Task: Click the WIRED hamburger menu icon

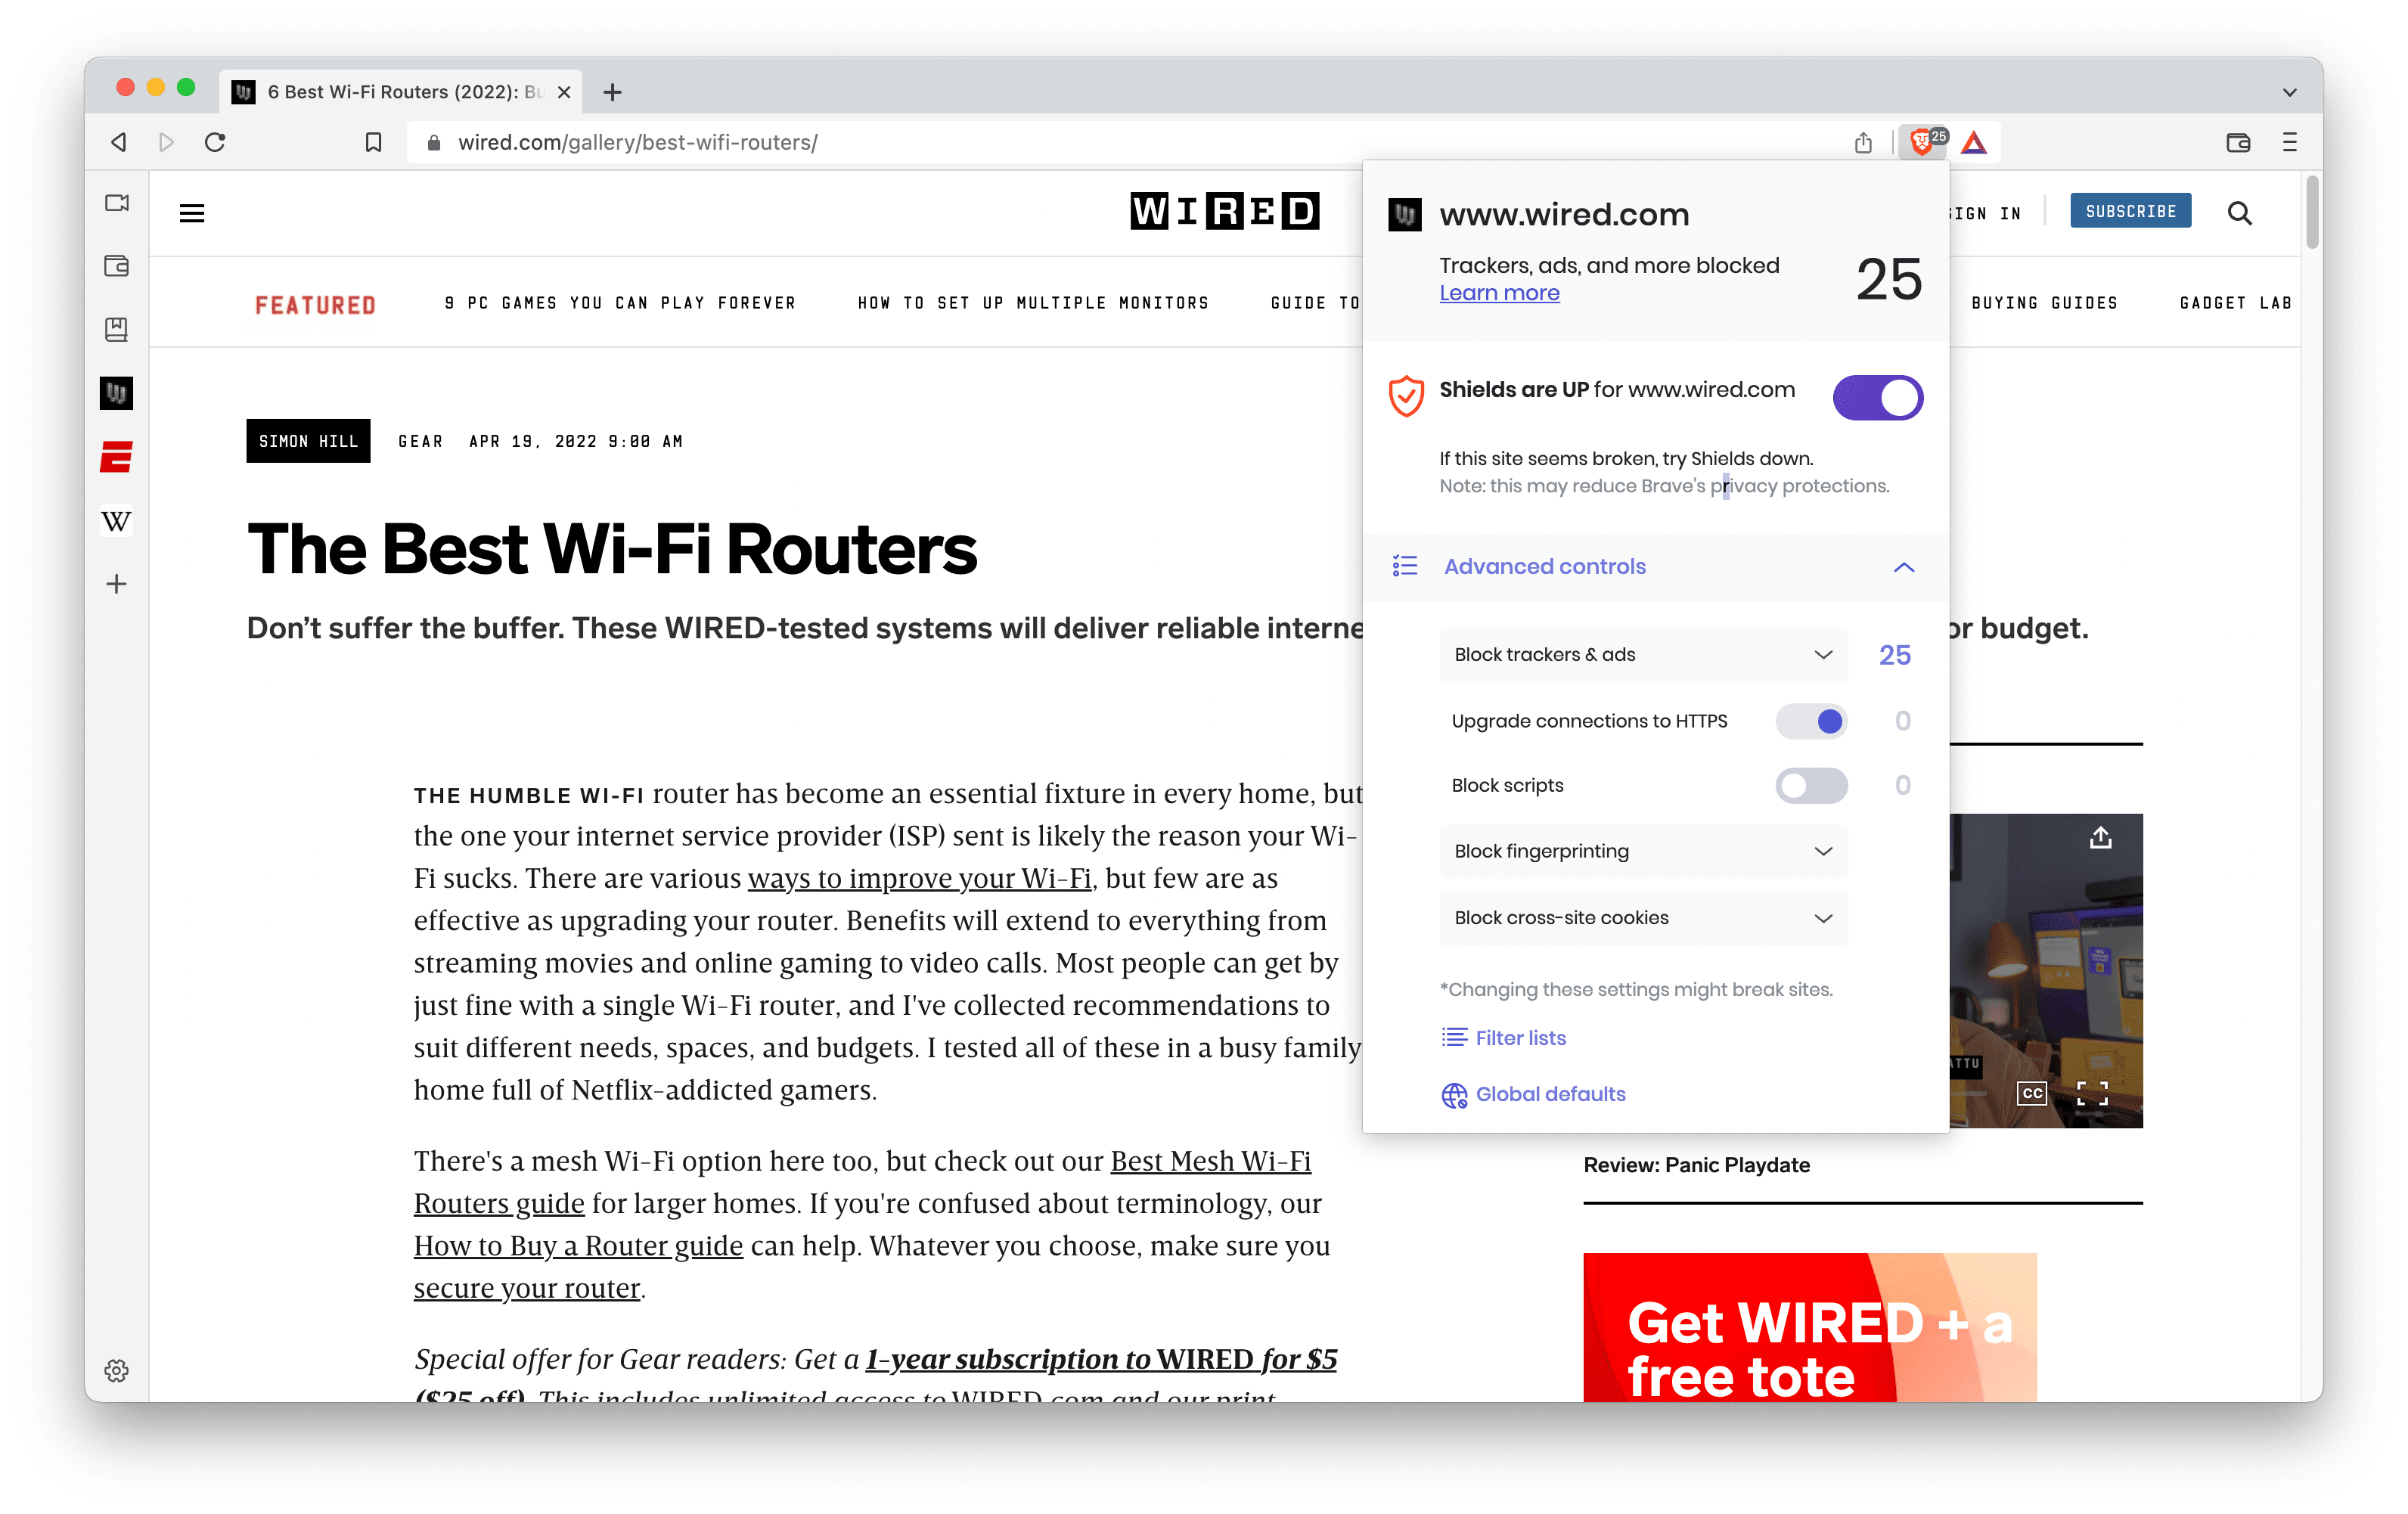Action: [x=192, y=213]
